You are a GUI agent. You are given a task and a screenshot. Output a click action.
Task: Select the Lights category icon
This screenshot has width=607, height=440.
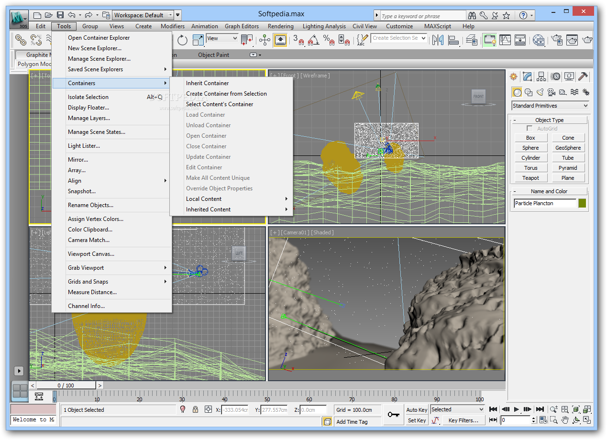(540, 92)
